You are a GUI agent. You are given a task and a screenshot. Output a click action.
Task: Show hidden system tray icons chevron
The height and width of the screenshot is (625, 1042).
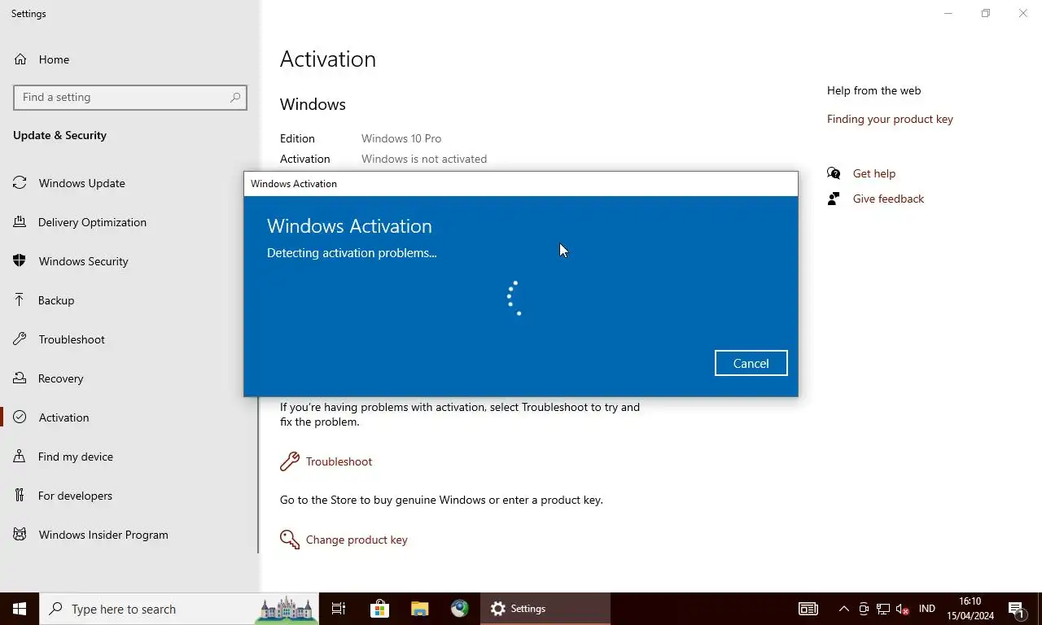click(x=844, y=609)
